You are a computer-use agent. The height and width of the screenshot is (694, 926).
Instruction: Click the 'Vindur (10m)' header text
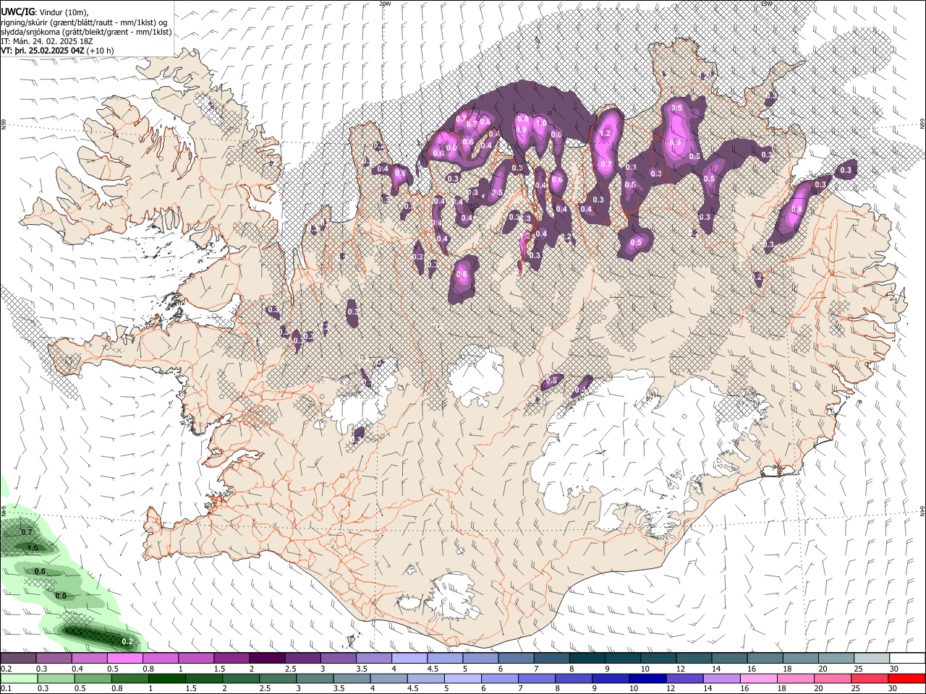[x=64, y=12]
